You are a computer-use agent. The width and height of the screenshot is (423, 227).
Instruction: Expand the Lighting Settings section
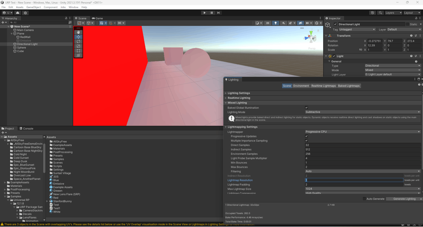coord(226,93)
